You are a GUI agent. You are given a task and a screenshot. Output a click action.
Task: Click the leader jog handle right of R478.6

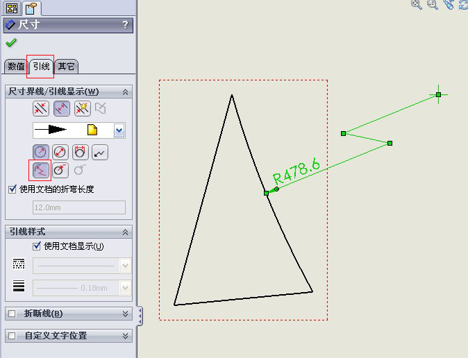[x=390, y=144]
